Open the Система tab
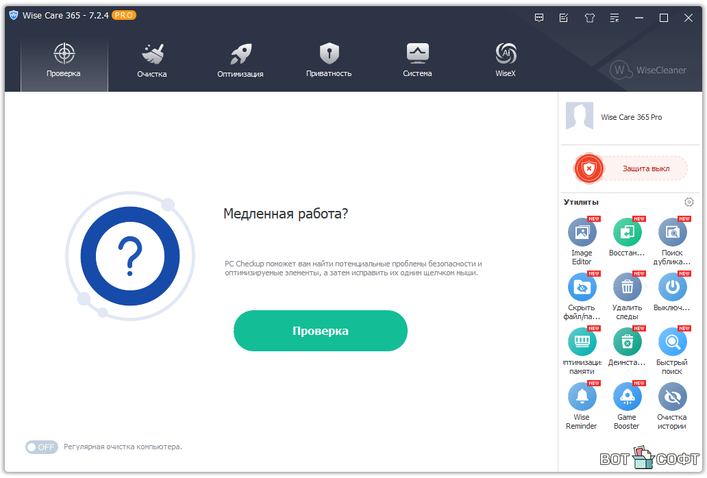 pyautogui.click(x=417, y=61)
